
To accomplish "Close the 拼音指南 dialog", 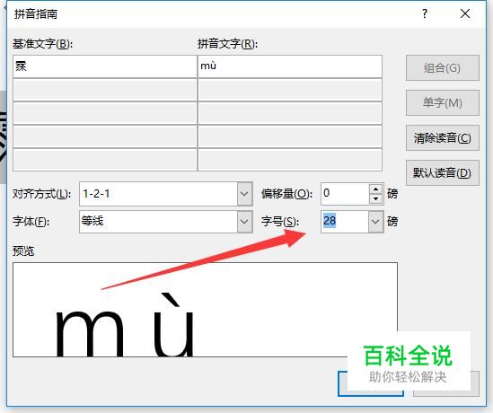I will 465,13.
